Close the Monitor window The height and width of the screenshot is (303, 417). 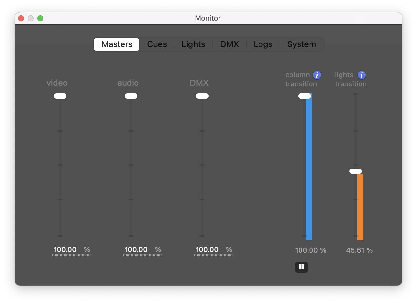pyautogui.click(x=21, y=18)
